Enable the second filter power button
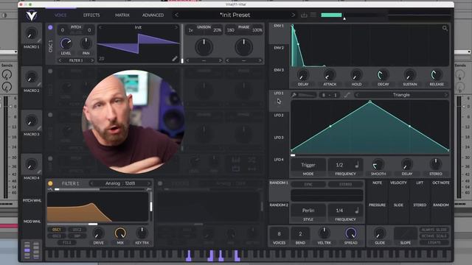The width and height of the screenshot is (472, 265). (x=160, y=183)
